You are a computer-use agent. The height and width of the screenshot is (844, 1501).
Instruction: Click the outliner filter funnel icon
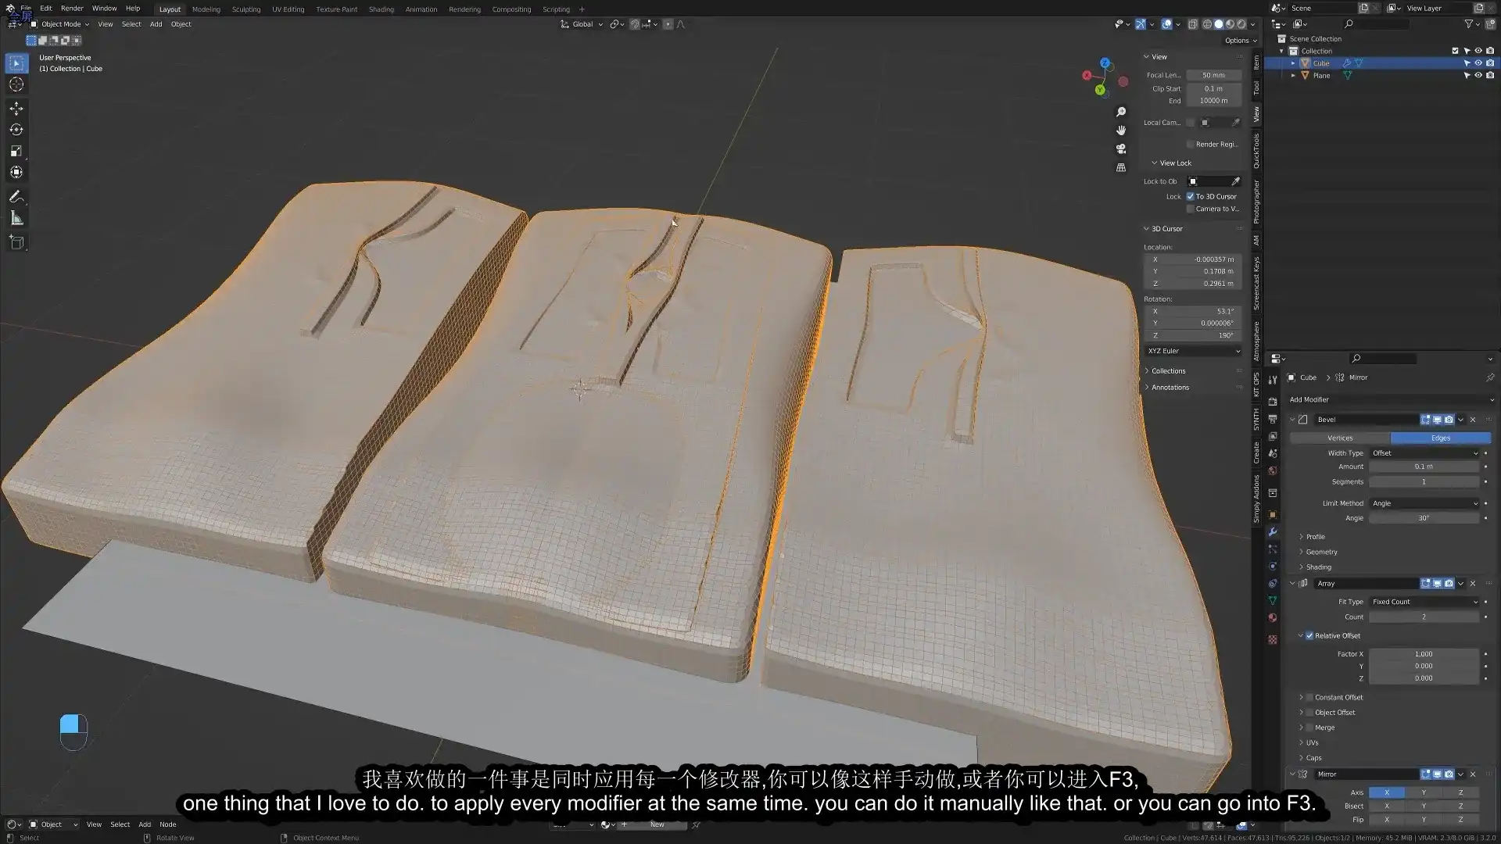1469,23
